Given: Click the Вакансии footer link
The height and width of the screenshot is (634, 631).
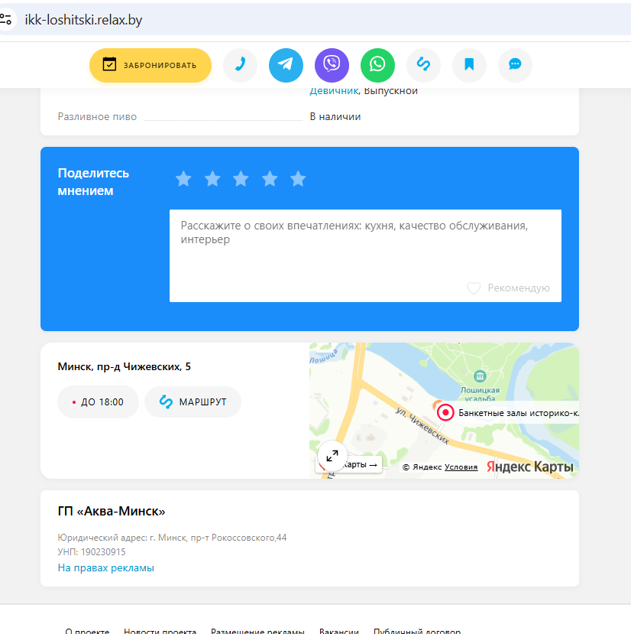Looking at the screenshot, I should coord(339,631).
